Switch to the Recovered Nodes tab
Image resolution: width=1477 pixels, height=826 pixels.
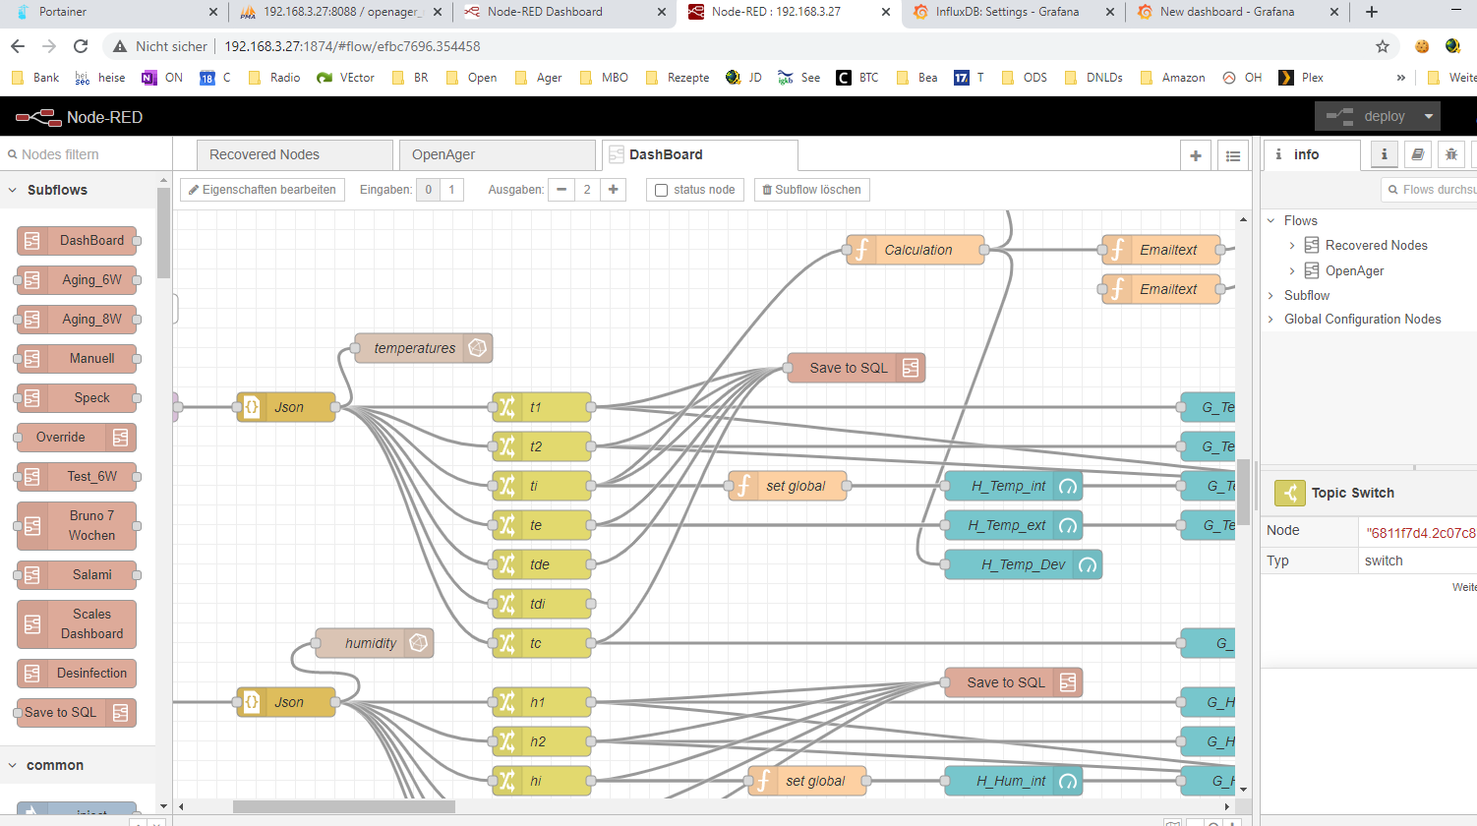[x=265, y=154]
